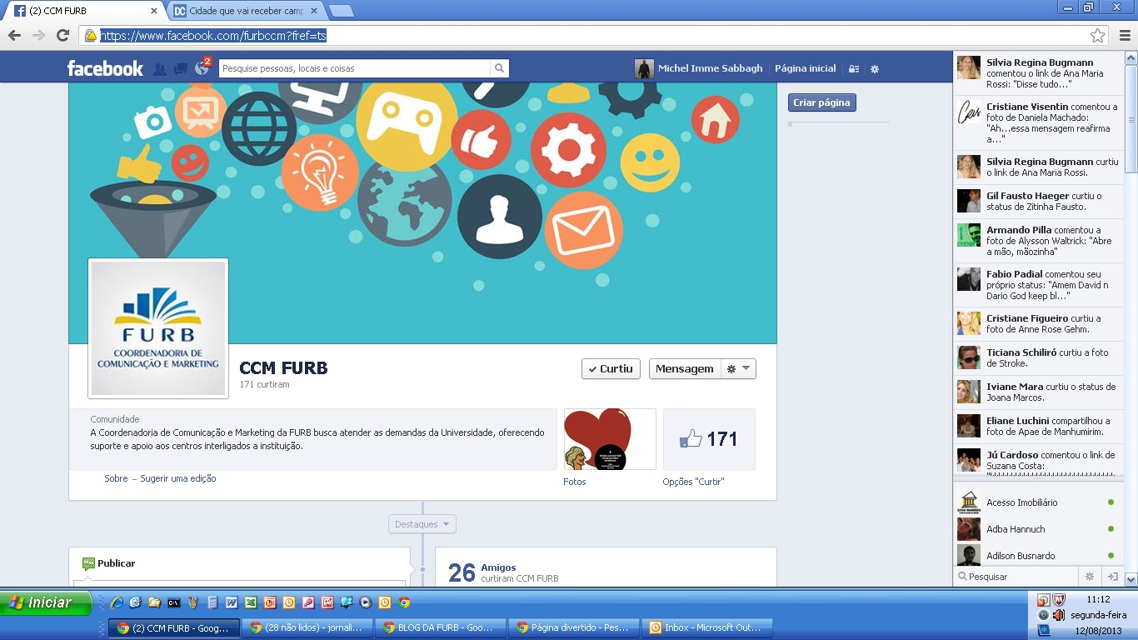Click the thumbs-up 171 likes box
The width and height of the screenshot is (1138, 640).
[x=709, y=439]
